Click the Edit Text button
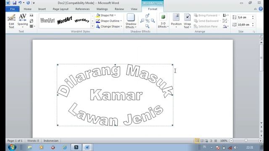Screen dimensions: 269x151 click(11, 21)
